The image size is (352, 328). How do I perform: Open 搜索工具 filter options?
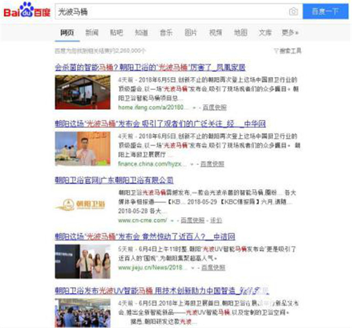pyautogui.click(x=287, y=51)
